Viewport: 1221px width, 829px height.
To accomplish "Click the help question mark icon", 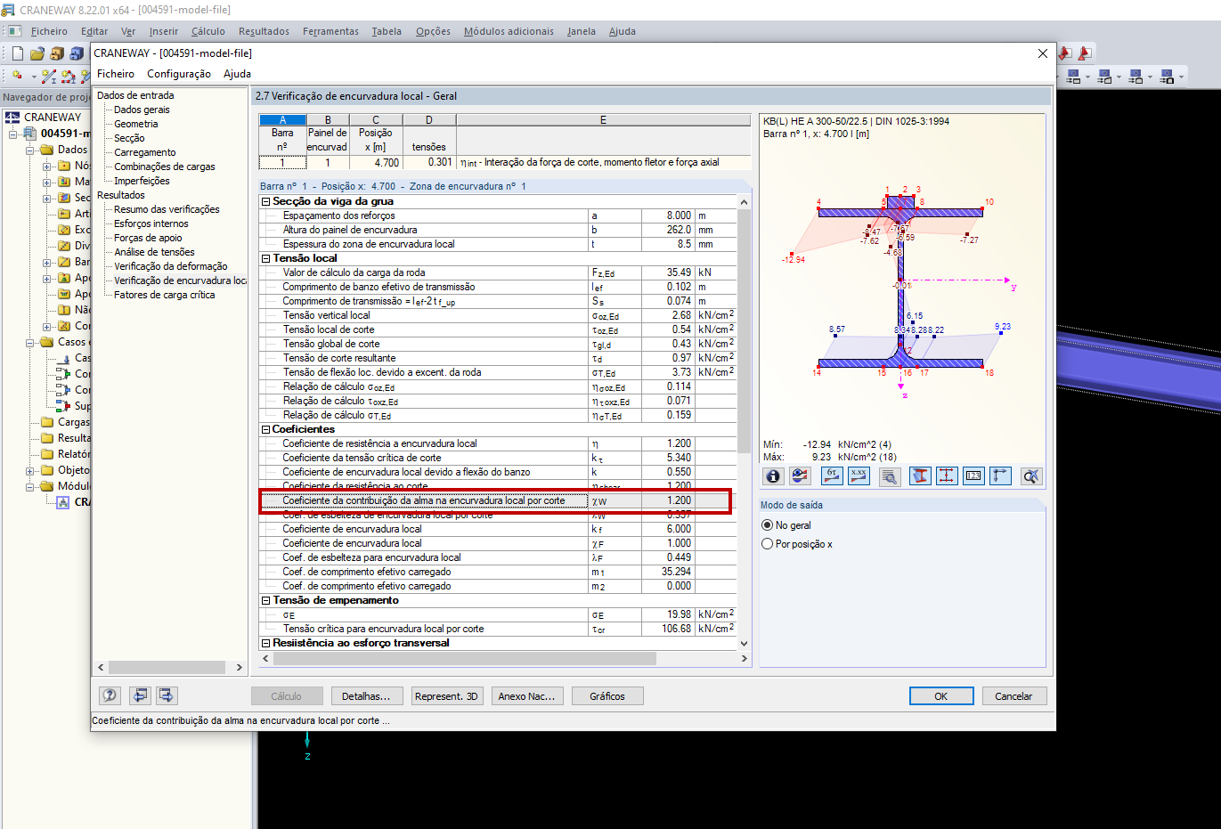I will click(x=110, y=695).
